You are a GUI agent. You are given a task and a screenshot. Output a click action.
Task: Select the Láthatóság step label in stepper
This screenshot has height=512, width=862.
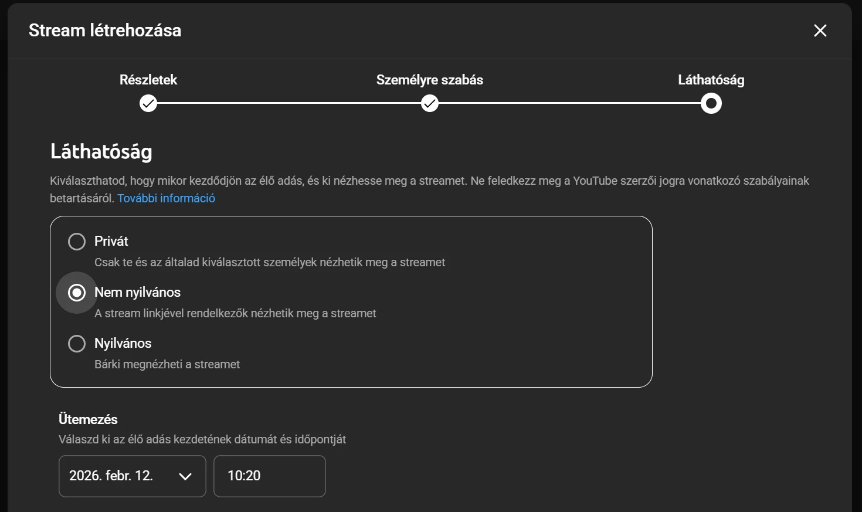(711, 80)
